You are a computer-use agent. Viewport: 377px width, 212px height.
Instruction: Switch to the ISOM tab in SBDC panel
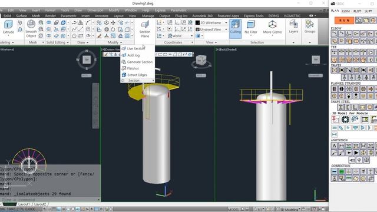(x=346, y=11)
